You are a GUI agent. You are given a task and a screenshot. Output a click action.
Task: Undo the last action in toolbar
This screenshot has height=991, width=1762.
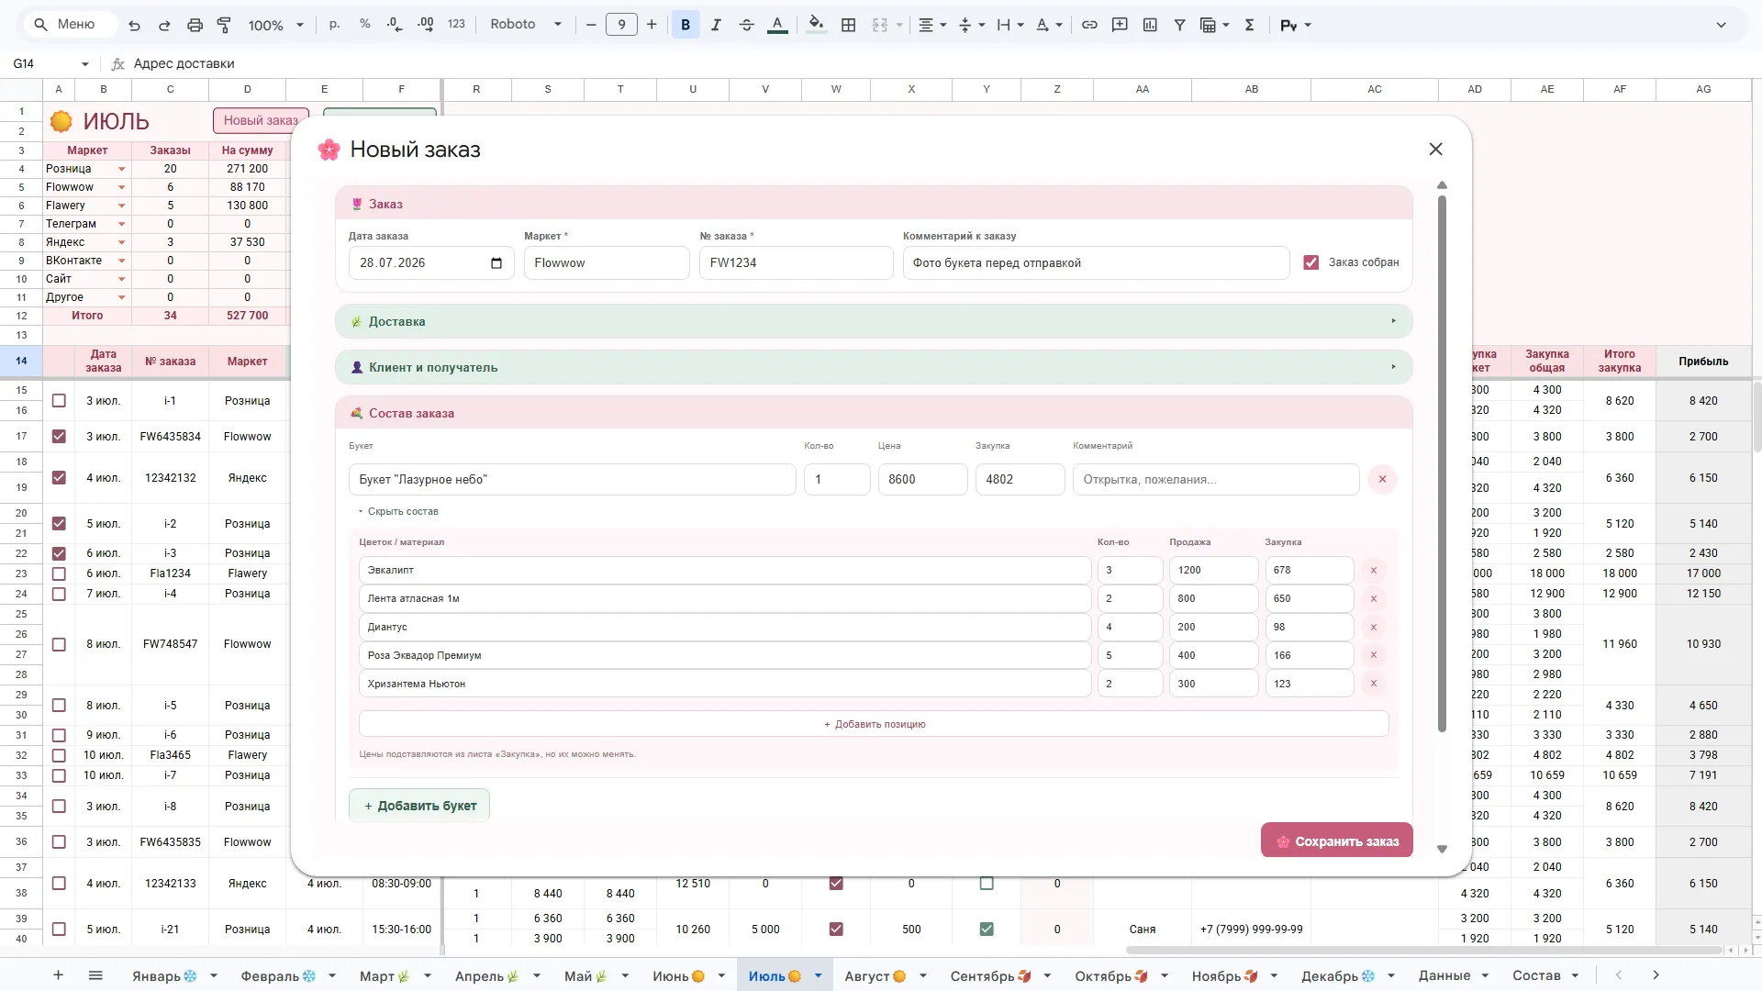tap(135, 25)
